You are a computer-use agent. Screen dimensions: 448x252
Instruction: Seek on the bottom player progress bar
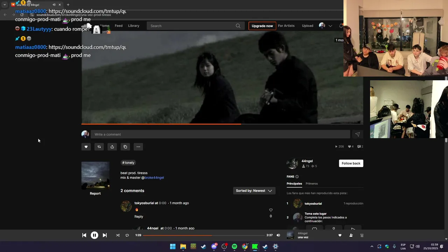pos(204,235)
